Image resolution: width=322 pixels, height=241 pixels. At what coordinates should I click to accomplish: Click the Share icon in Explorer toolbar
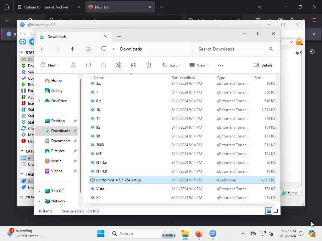(133, 65)
